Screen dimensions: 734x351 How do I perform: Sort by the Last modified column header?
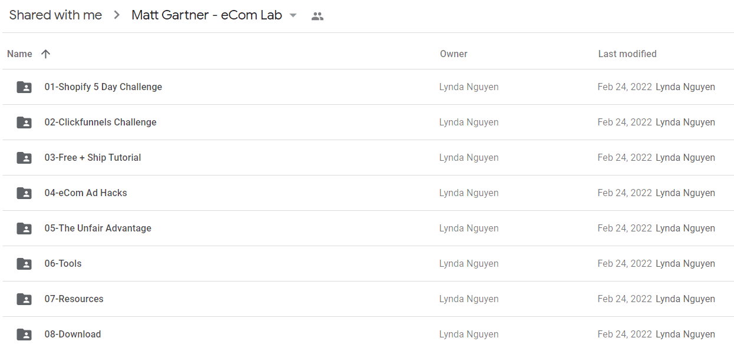(627, 54)
